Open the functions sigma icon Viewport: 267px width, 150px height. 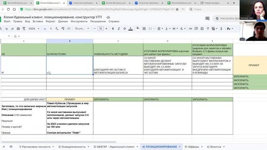(x=221, y=29)
